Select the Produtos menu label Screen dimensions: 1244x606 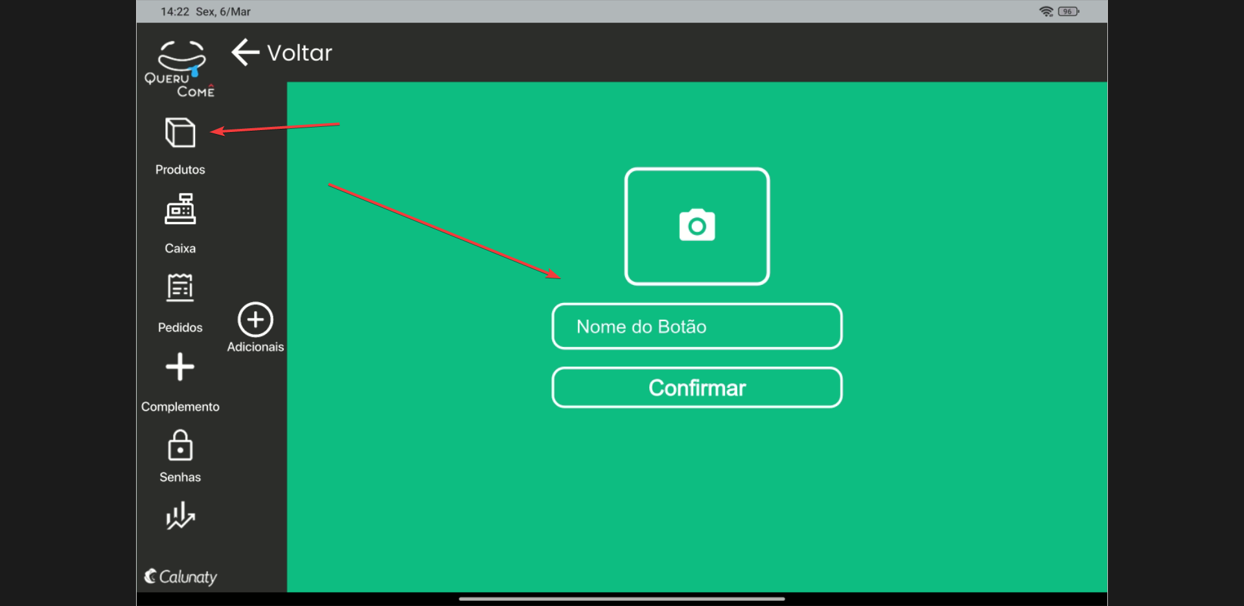click(180, 170)
